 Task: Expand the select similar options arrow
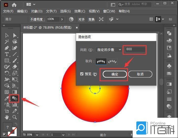(x=117, y=19)
